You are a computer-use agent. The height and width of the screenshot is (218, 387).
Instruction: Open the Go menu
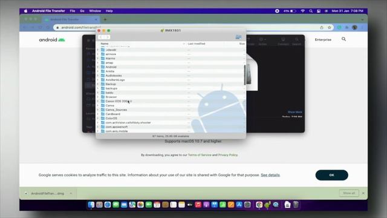pyautogui.click(x=82, y=11)
